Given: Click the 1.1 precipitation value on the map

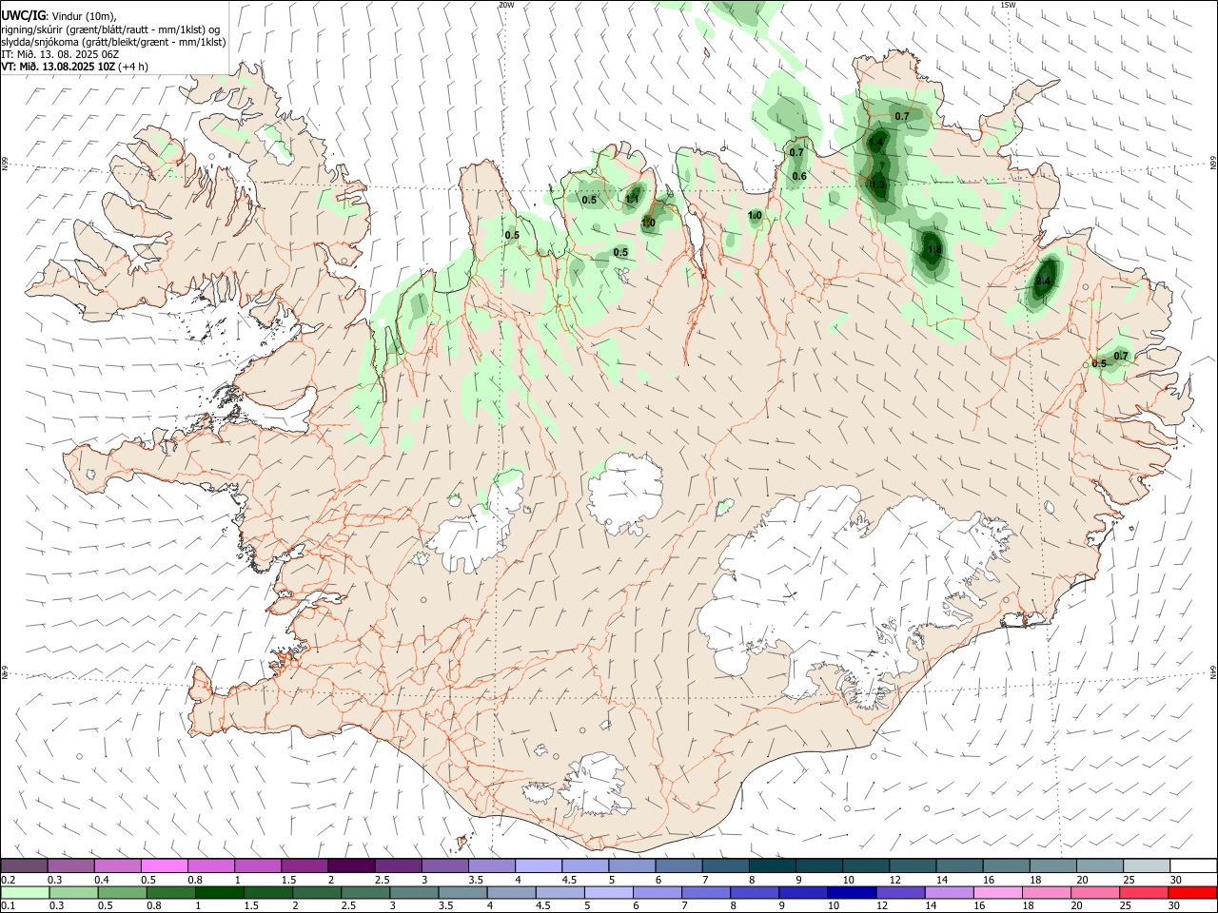Looking at the screenshot, I should pos(632,199).
